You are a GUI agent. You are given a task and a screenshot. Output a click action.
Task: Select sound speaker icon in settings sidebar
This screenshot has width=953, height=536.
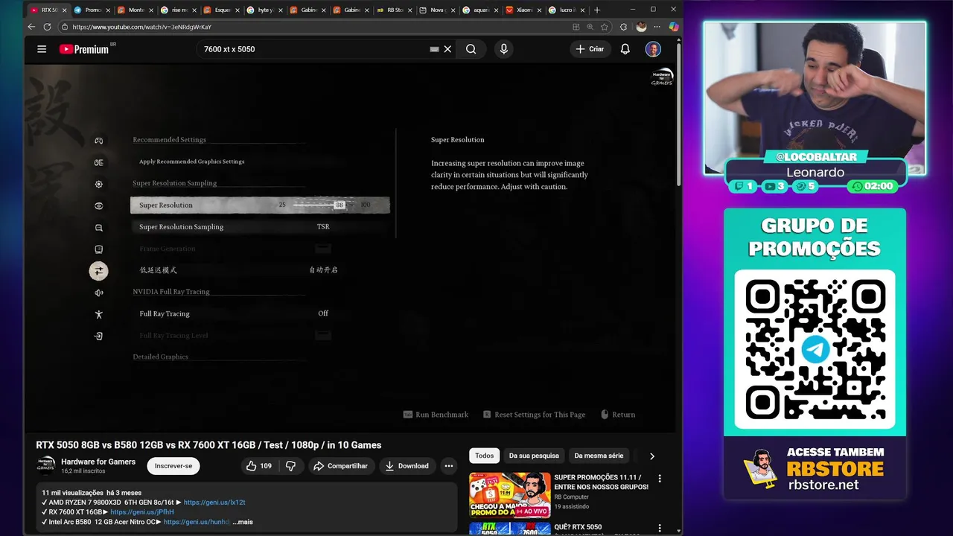point(99,293)
